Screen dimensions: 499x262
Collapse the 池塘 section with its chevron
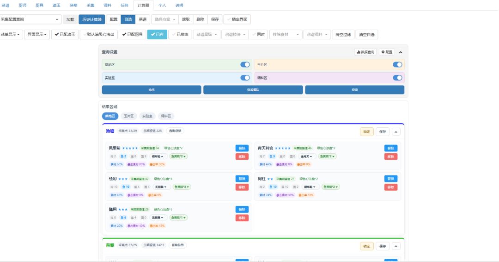[x=396, y=131]
